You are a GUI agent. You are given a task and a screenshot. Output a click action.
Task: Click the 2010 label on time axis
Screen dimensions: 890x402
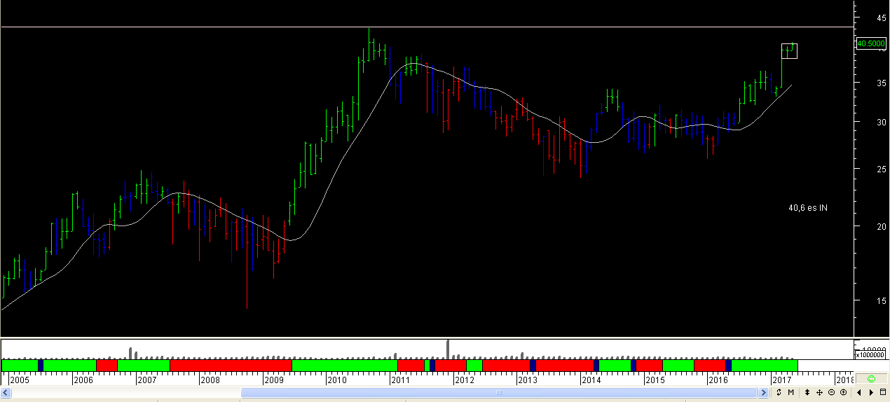[337, 380]
